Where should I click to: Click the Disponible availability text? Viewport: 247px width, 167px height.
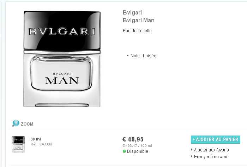point(138,151)
